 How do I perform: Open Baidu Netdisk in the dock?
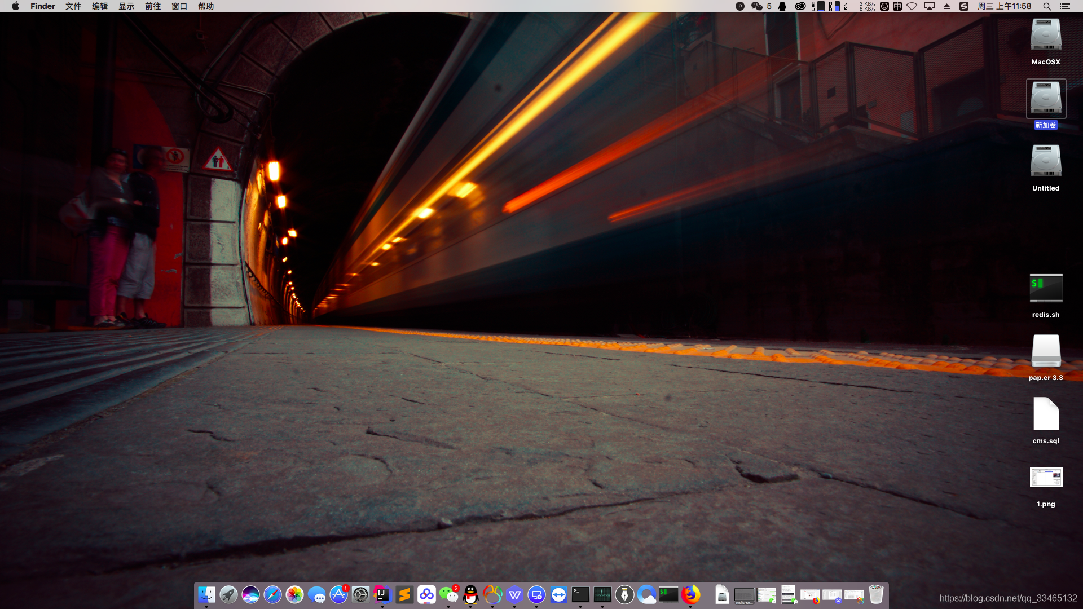[x=426, y=594]
